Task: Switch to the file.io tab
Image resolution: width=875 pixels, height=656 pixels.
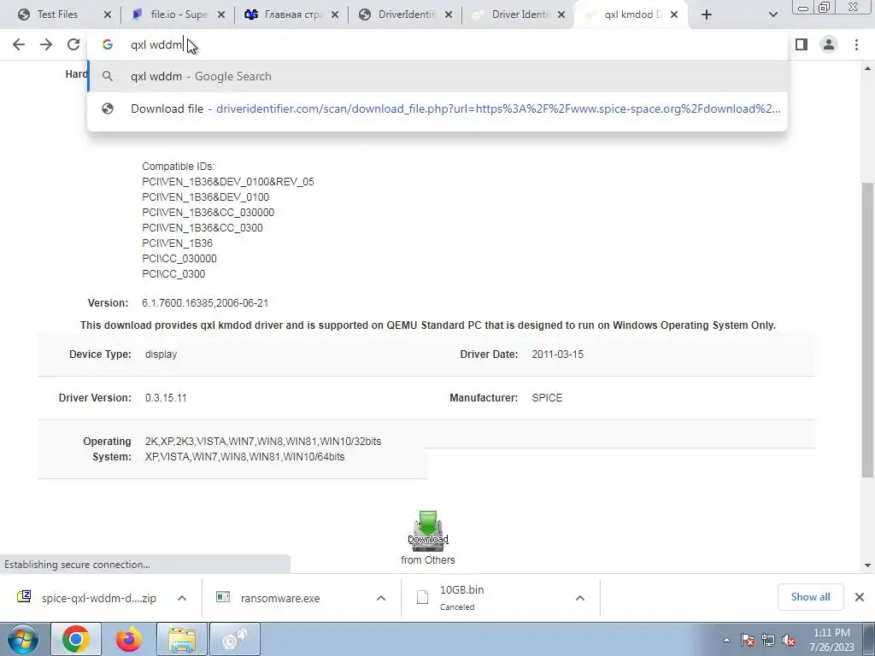Action: (x=179, y=15)
